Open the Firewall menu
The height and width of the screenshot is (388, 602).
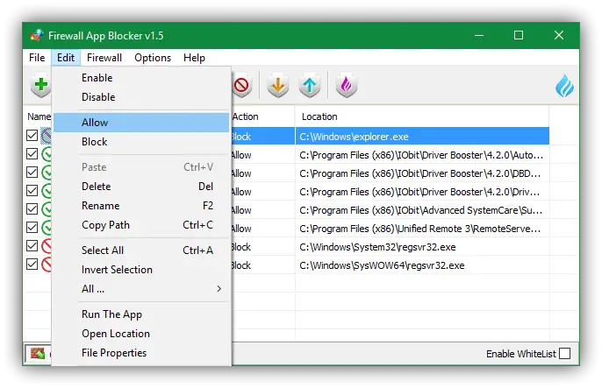tap(104, 58)
